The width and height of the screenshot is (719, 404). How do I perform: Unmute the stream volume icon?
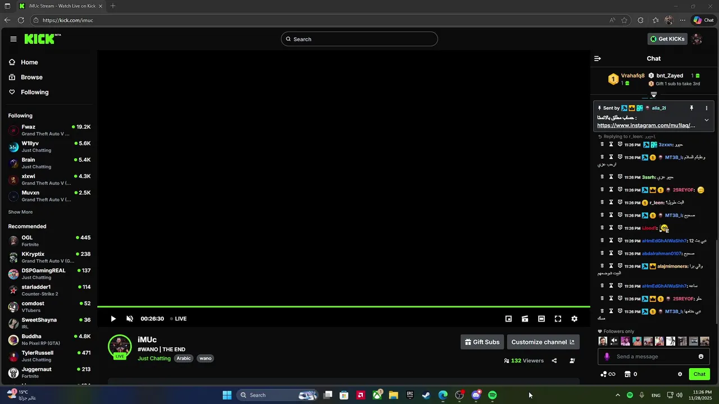(130, 319)
